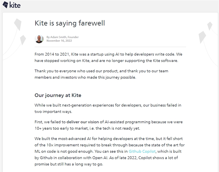Click the paragraph starting "While we built next-generation"
Screen dimensions: 219x172
tap(108, 108)
